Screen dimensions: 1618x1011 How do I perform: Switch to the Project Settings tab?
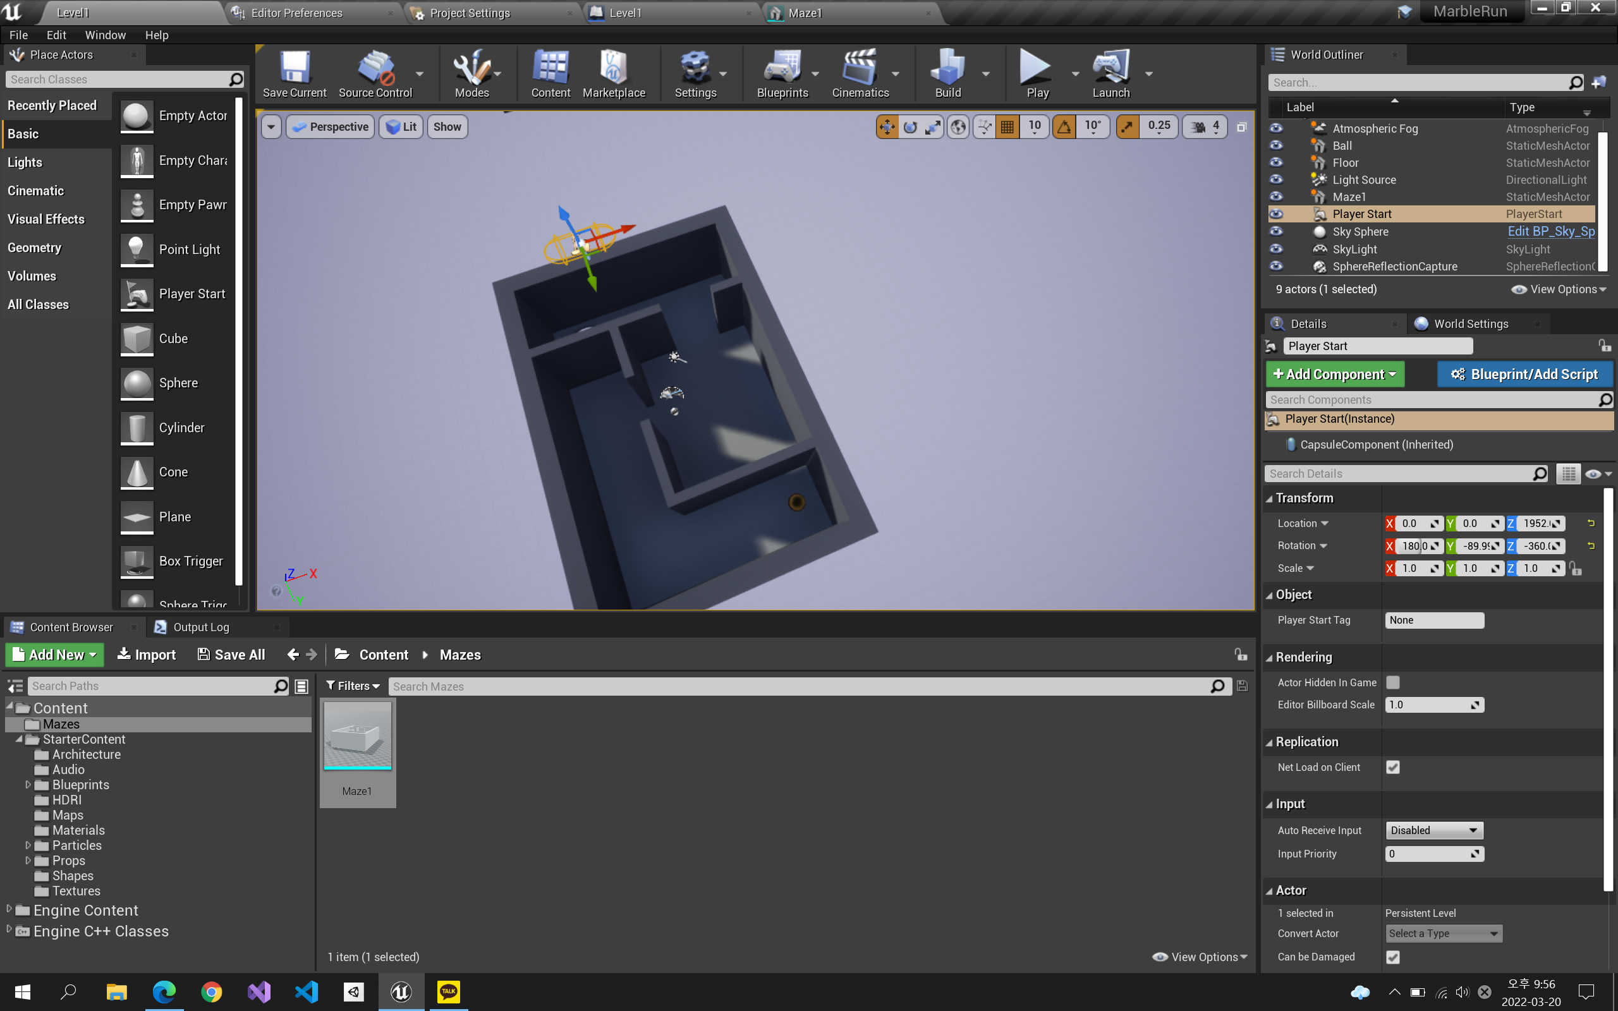click(470, 13)
